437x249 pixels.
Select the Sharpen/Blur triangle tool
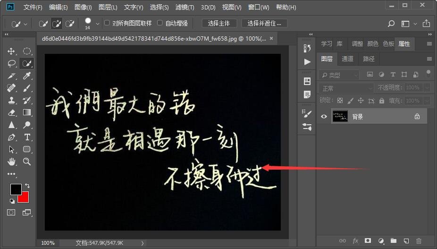tap(11, 125)
